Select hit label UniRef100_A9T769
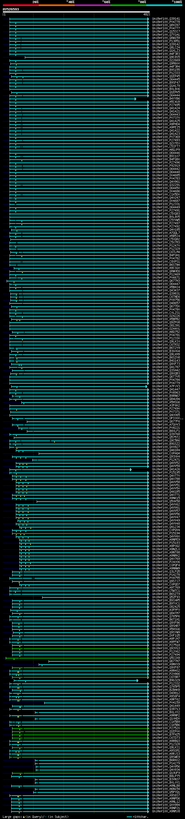Viewport: 185px width, 819px height. 166,588
